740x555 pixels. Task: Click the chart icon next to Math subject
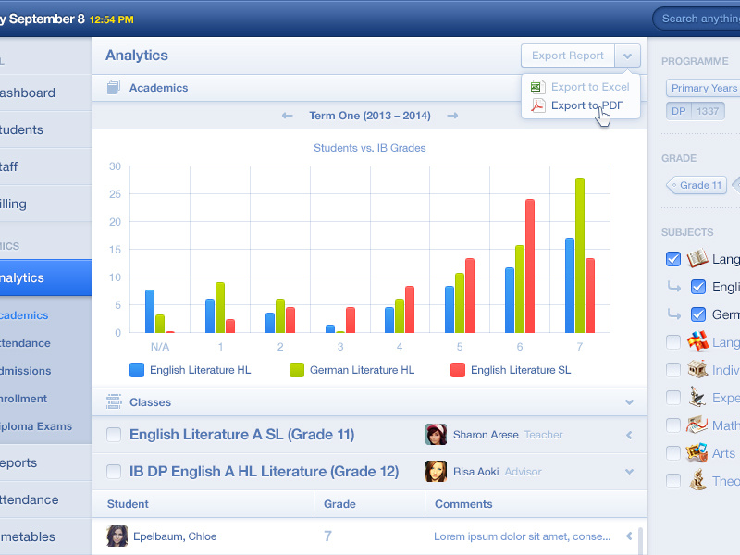point(697,425)
